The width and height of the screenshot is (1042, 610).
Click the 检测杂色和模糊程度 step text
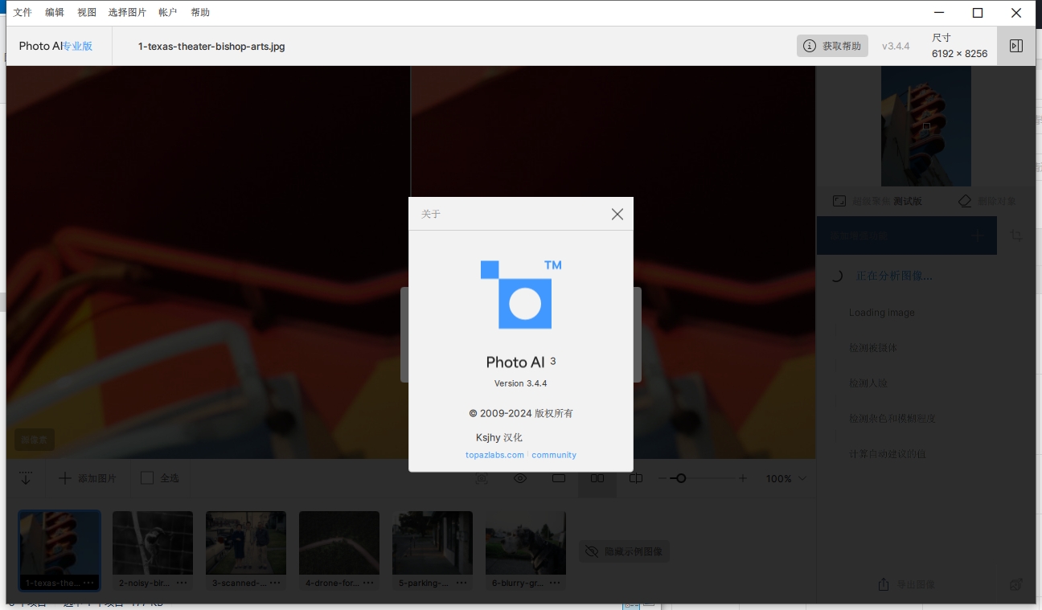(x=892, y=419)
